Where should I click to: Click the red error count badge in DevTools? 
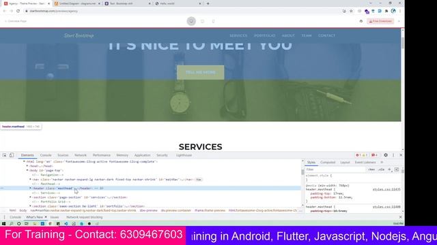(x=358, y=155)
